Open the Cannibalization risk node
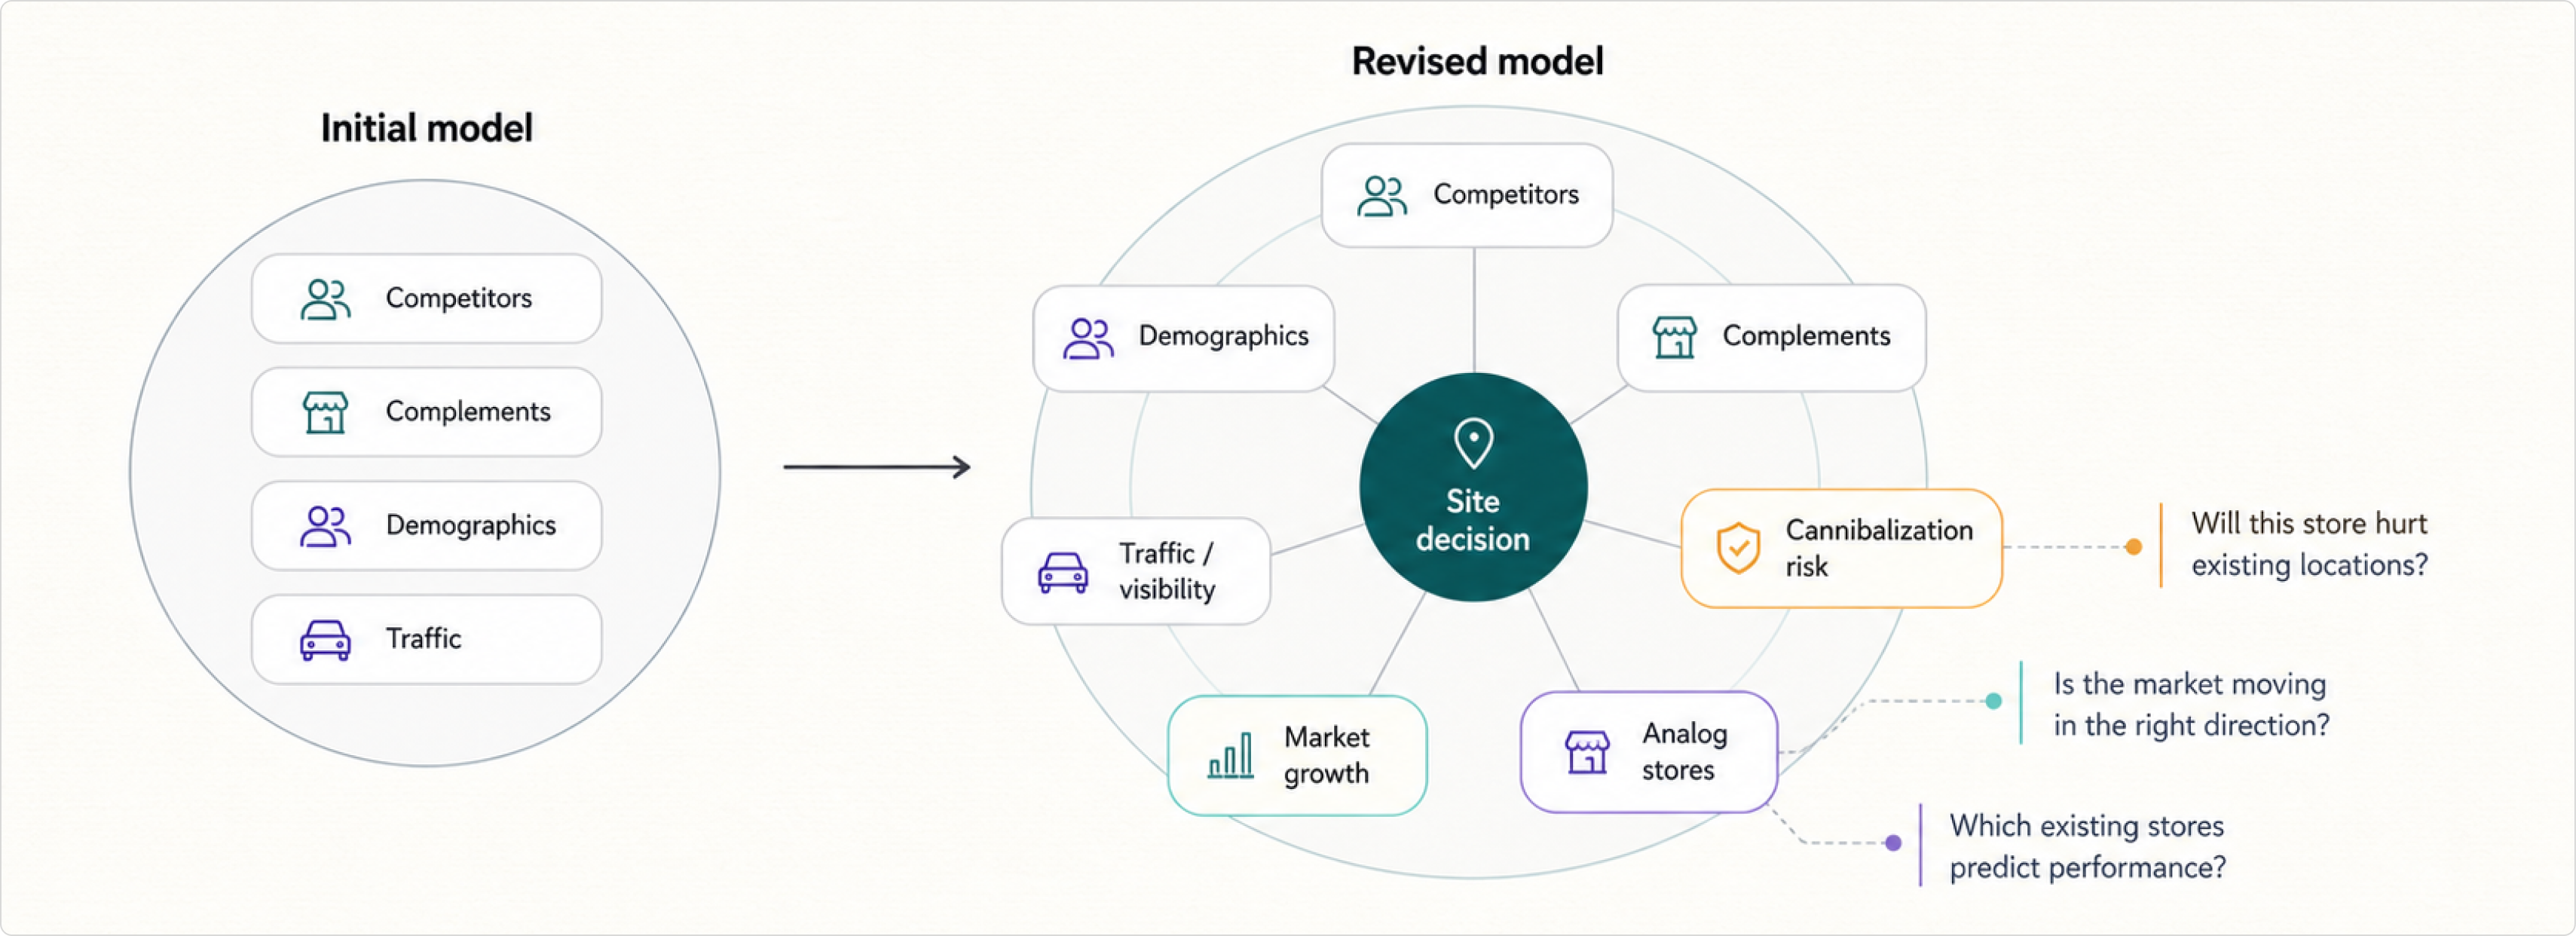The image size is (2576, 936). coord(1842,548)
